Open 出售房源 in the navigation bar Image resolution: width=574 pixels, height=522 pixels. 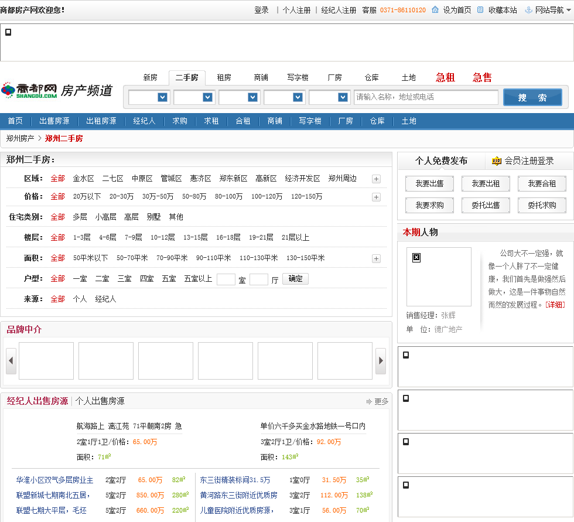[54, 121]
